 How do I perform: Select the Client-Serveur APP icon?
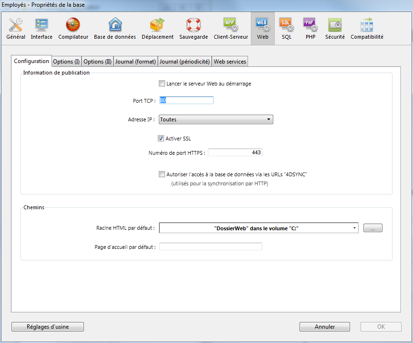231,29
